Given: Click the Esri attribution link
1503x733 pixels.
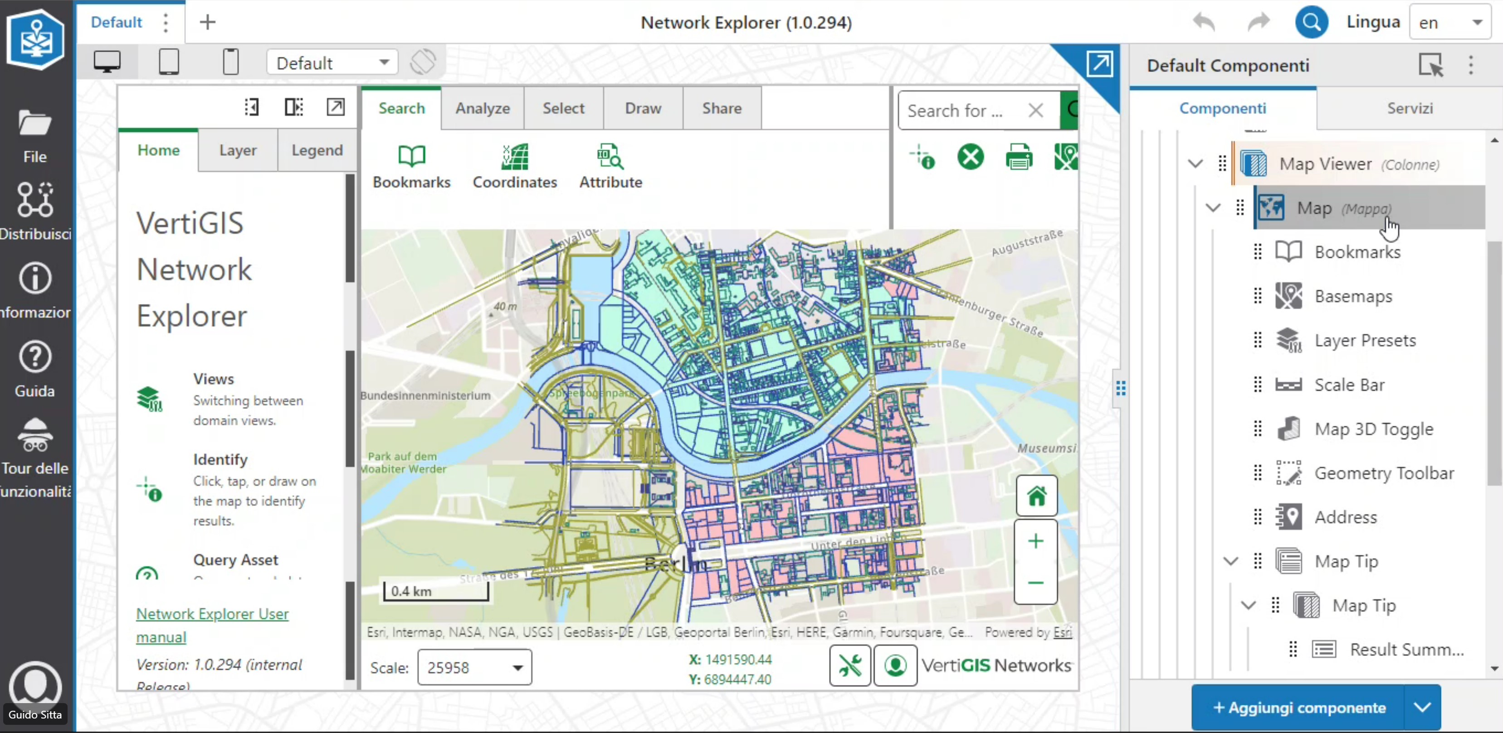Looking at the screenshot, I should [1063, 632].
